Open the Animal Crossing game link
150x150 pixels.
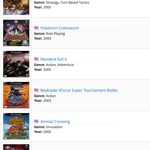(55, 122)
